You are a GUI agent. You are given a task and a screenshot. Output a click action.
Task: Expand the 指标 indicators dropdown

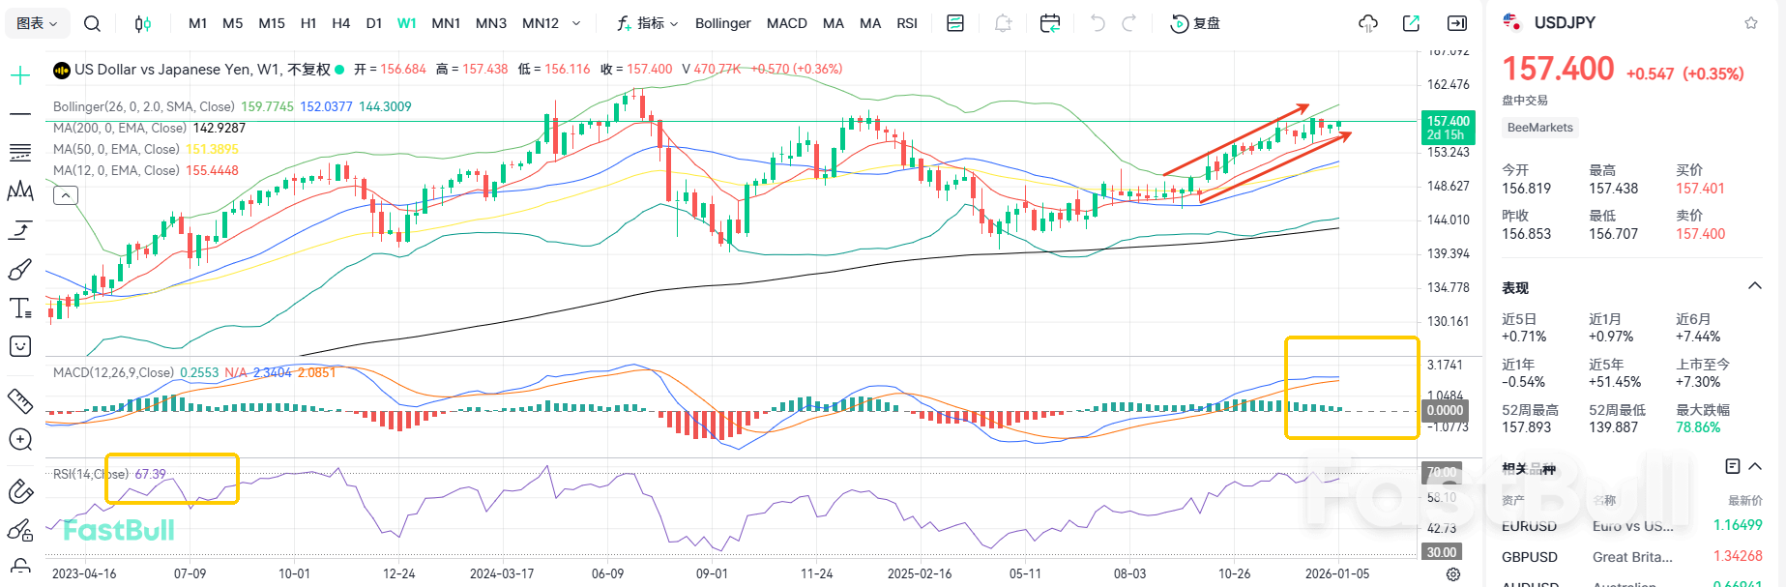pyautogui.click(x=648, y=23)
